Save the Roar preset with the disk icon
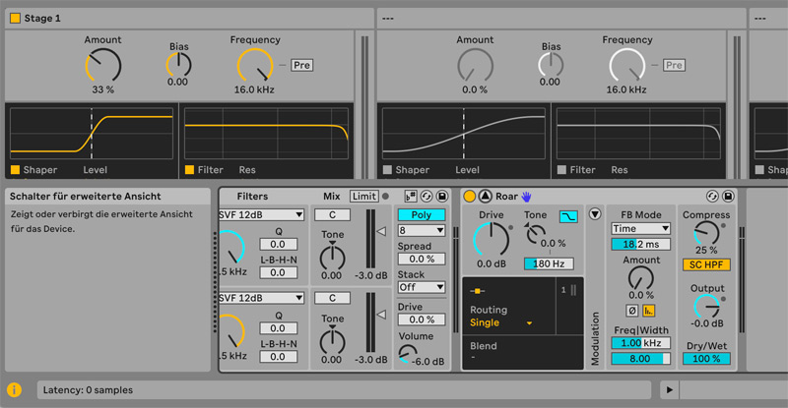Image resolution: width=788 pixels, height=408 pixels. (728, 197)
